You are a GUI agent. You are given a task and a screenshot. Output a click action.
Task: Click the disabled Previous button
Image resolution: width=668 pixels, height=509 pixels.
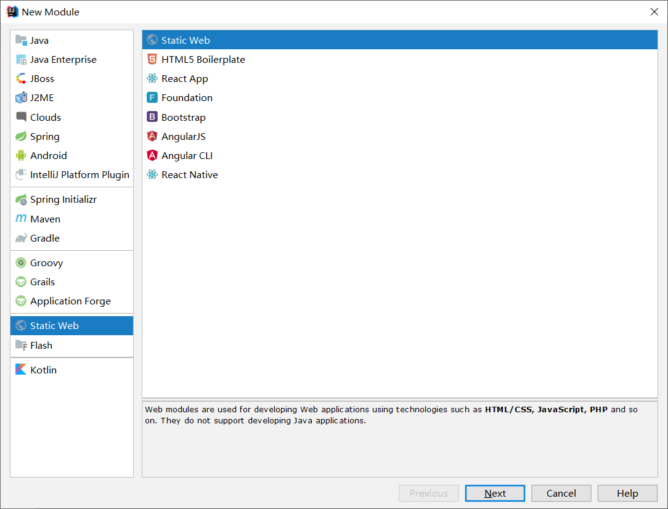click(x=428, y=493)
